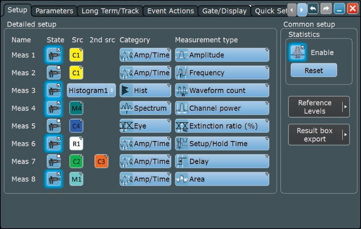
Task: Open the Meas 3 Hist category dropdown
Action: [x=145, y=91]
